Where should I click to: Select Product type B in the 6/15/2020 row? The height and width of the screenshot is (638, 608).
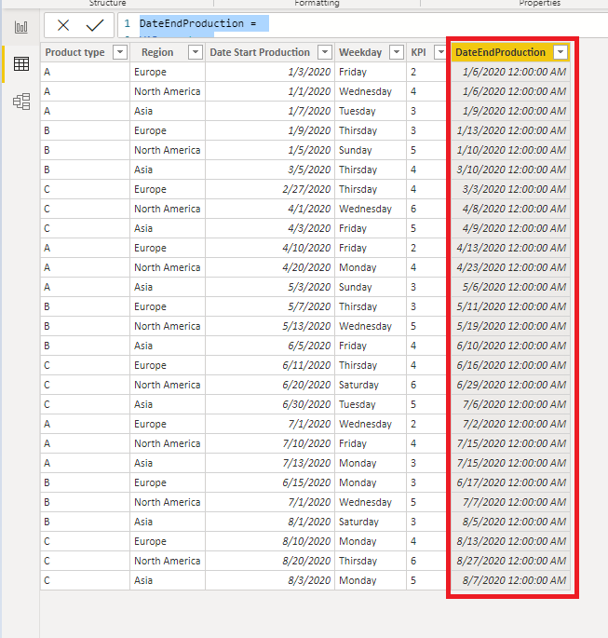click(x=85, y=482)
